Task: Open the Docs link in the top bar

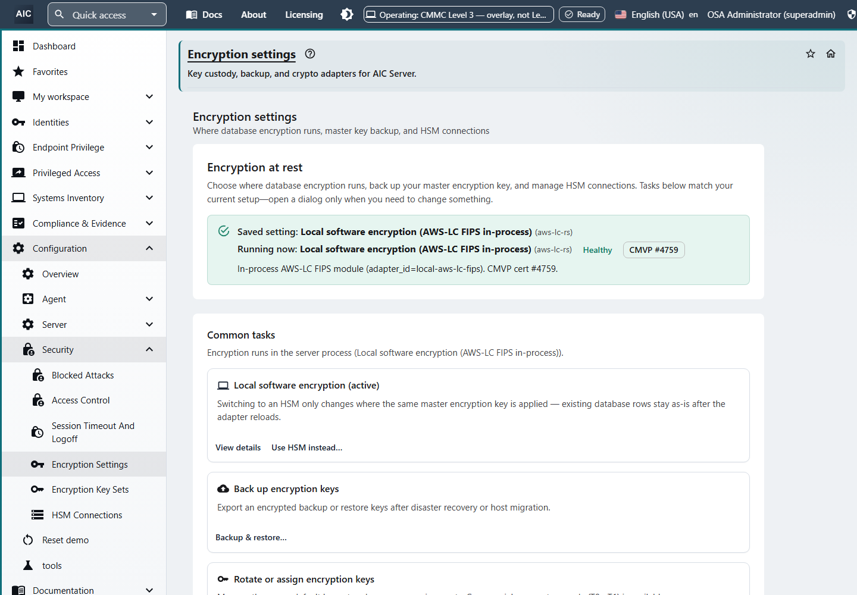Action: [204, 14]
